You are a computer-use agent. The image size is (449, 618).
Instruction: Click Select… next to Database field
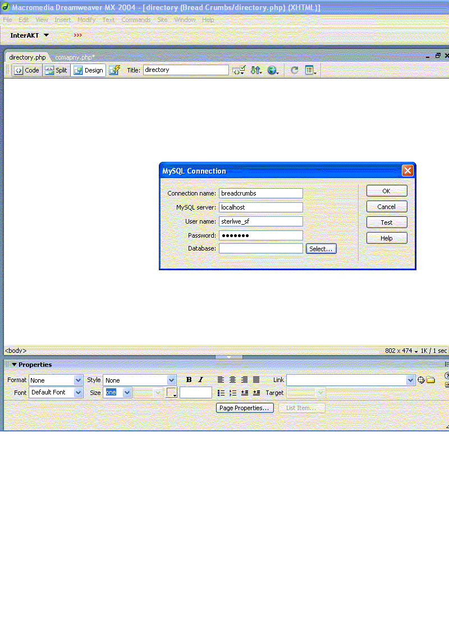[321, 248]
